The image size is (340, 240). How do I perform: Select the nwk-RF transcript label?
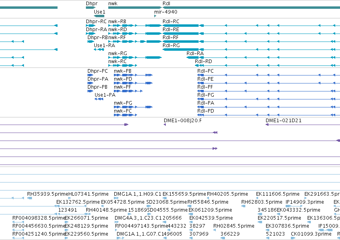point(117,38)
